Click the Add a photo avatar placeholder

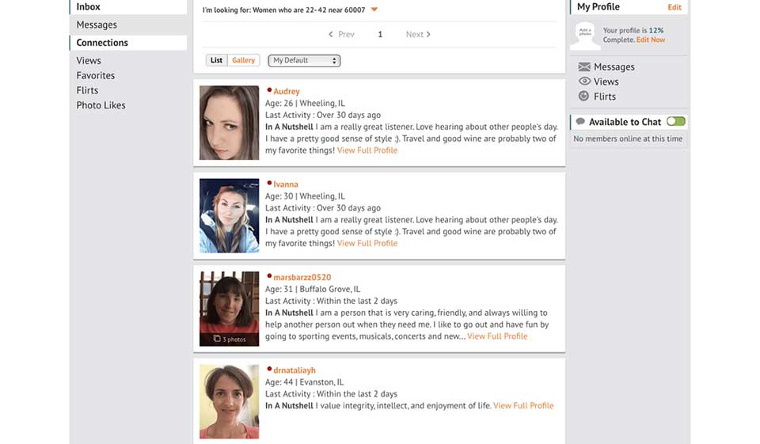585,34
